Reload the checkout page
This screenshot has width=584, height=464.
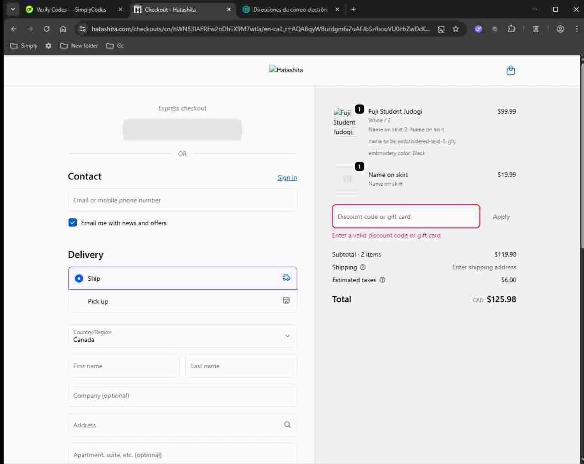[46, 29]
